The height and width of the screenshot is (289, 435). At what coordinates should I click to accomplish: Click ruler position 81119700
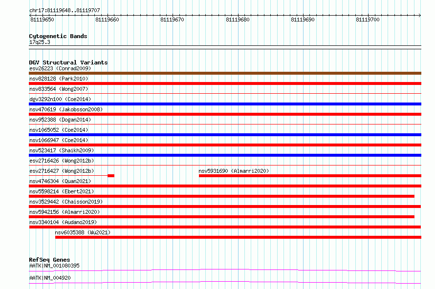pyautogui.click(x=368, y=20)
